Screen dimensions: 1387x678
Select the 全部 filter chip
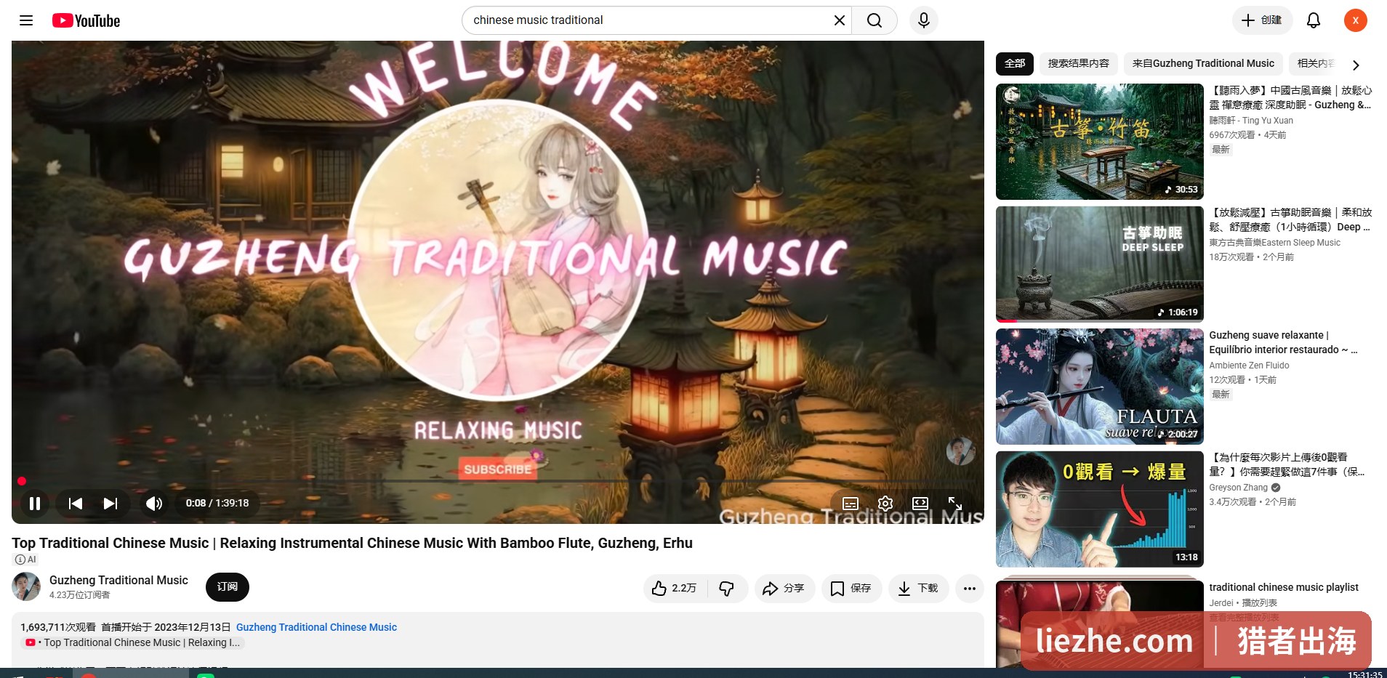coord(1015,64)
